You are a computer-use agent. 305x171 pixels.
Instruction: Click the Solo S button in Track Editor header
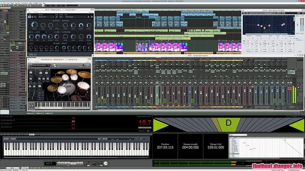click(x=12, y=10)
